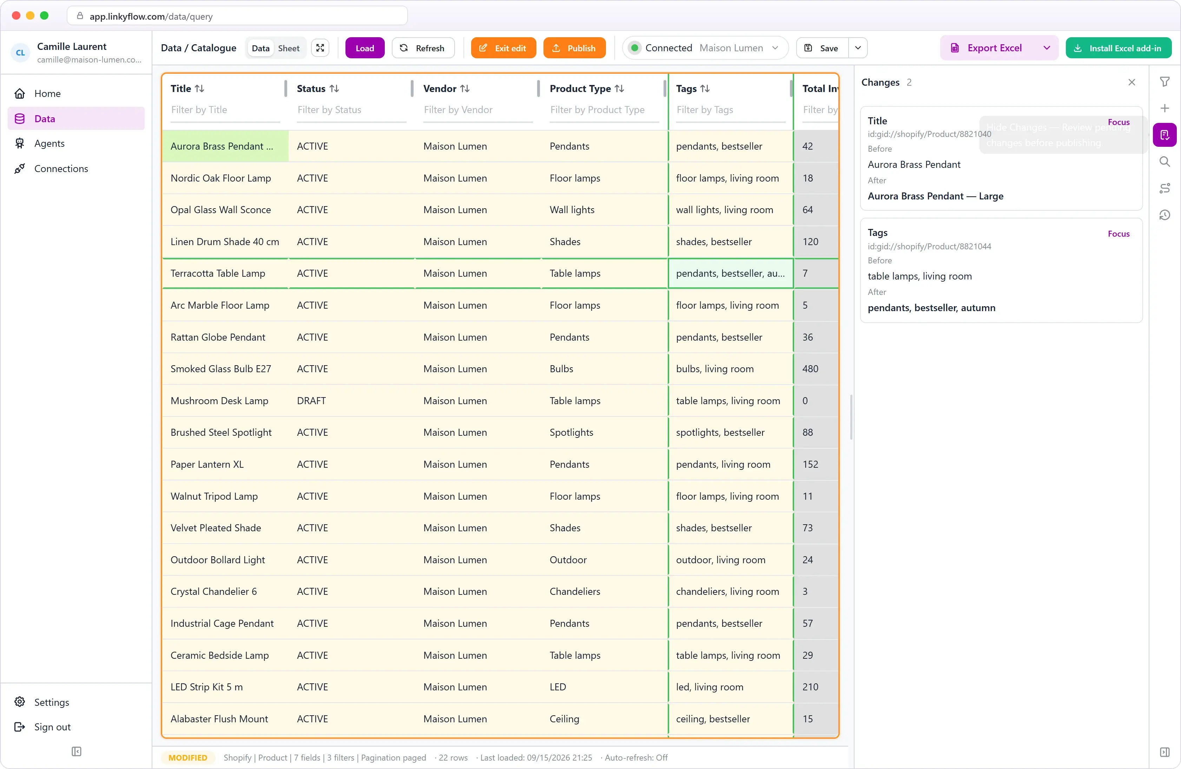Go to Agents in sidebar

point(76,144)
